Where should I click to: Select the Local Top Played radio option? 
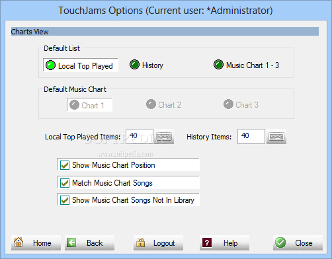tap(81, 65)
